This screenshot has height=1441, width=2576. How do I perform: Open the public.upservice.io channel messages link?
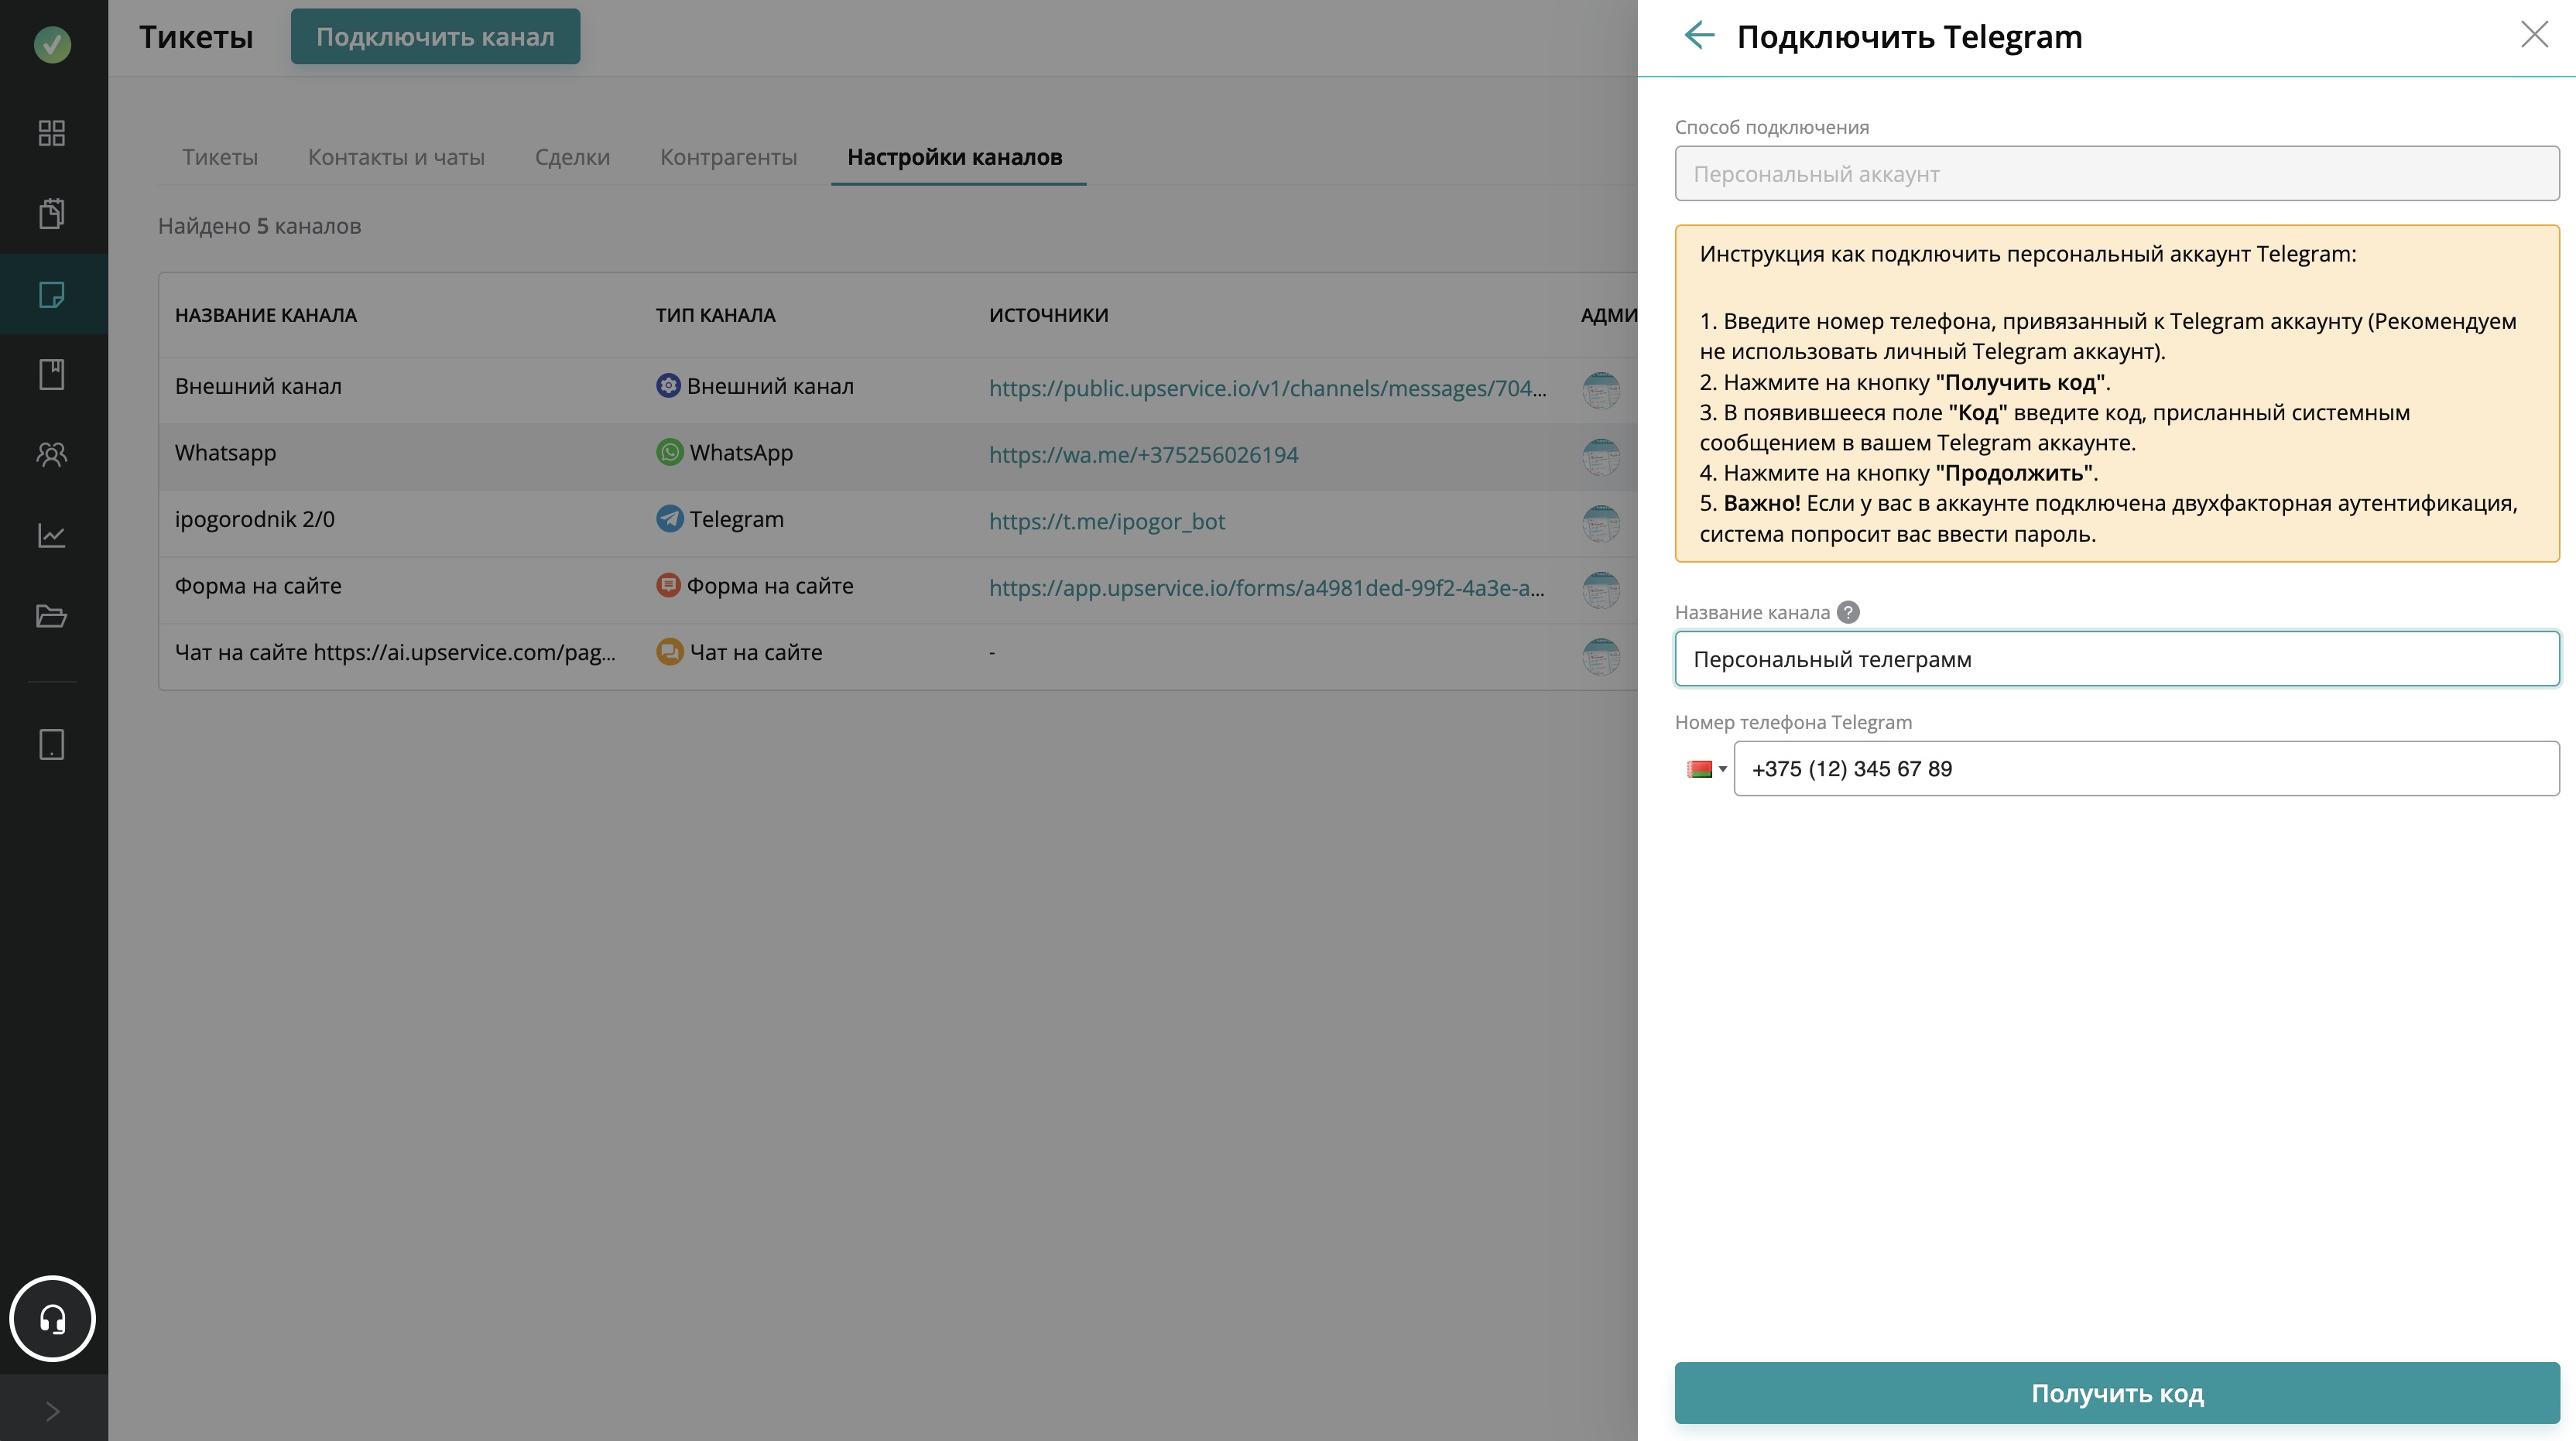(1268, 388)
